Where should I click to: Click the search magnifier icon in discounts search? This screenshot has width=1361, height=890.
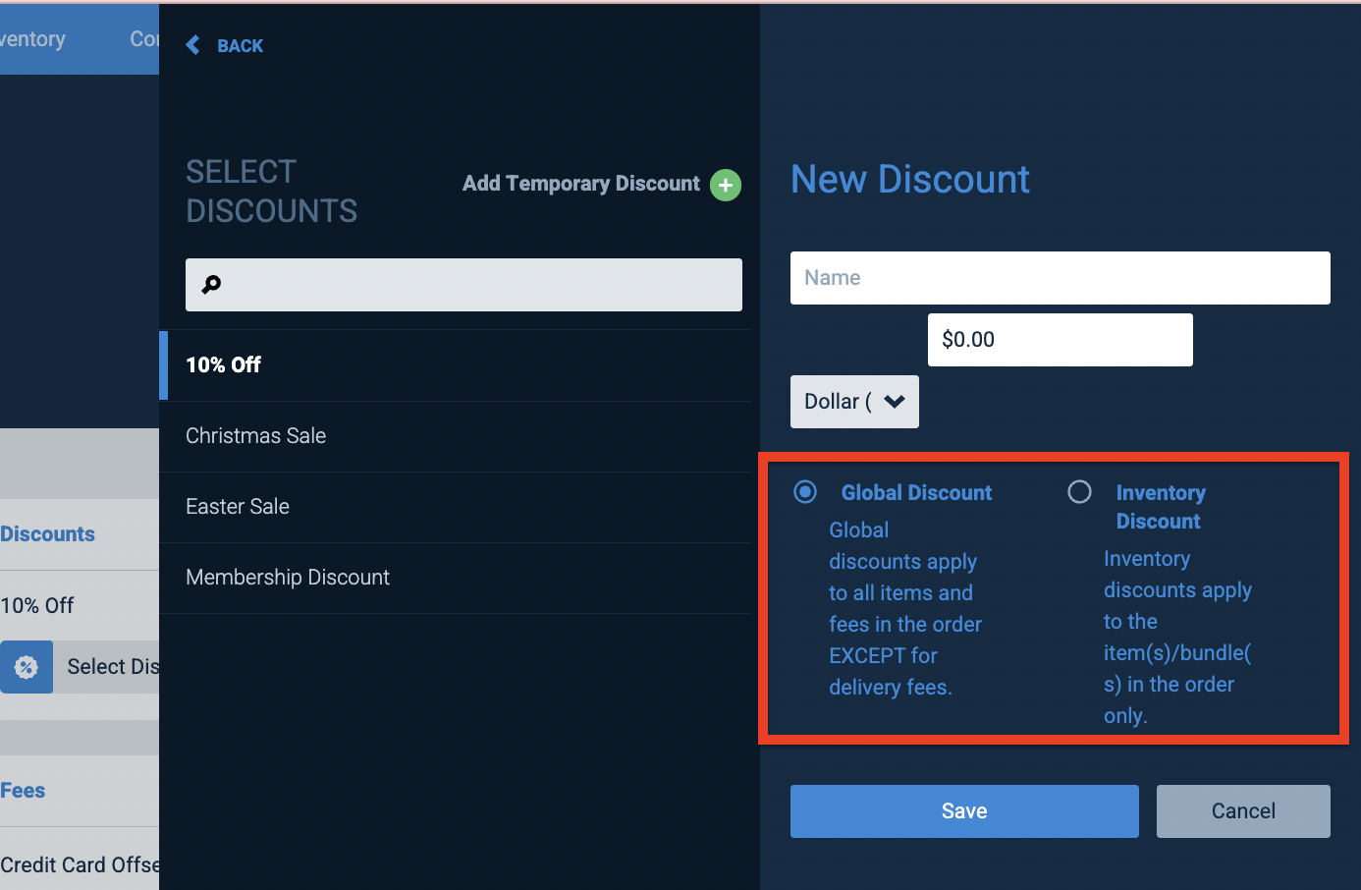tap(210, 284)
